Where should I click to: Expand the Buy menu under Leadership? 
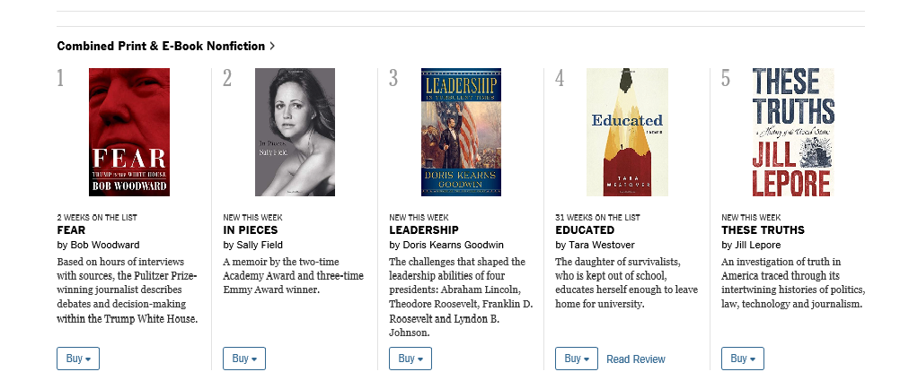pos(410,359)
